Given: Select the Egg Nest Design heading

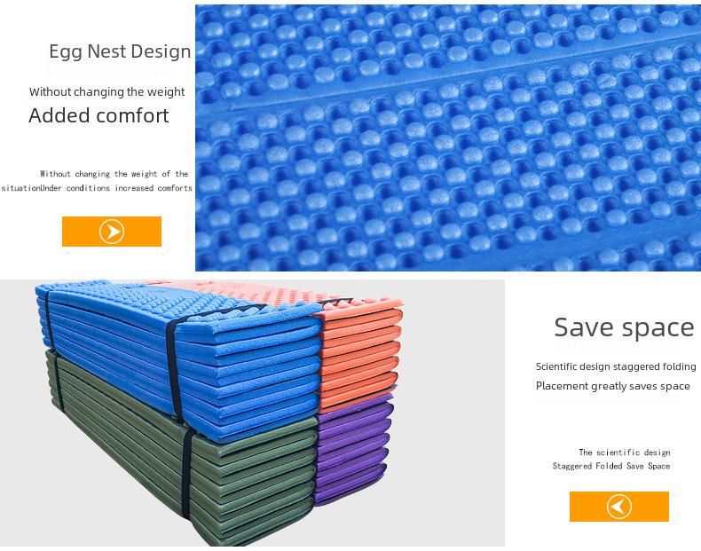Looking at the screenshot, I should (120, 51).
